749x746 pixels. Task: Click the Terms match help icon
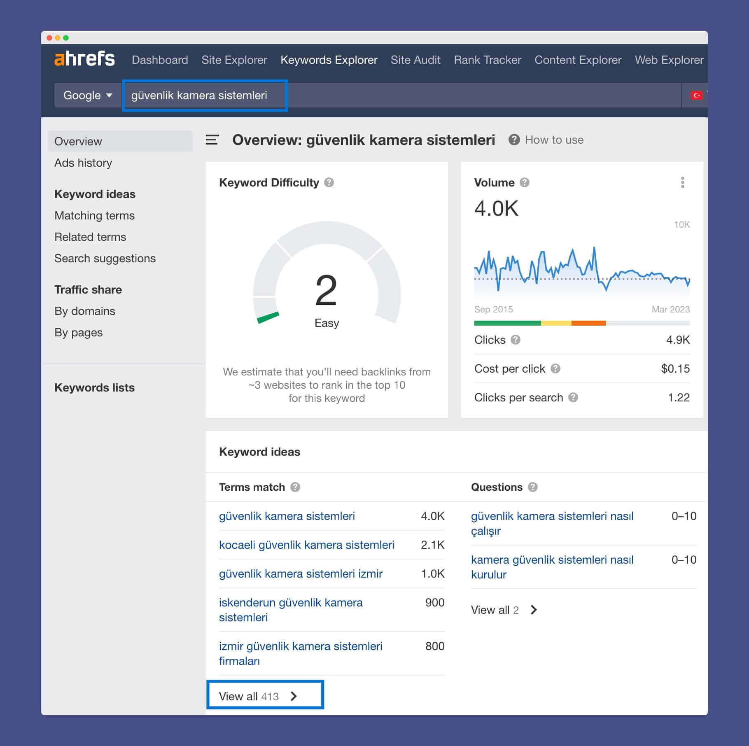coord(295,487)
